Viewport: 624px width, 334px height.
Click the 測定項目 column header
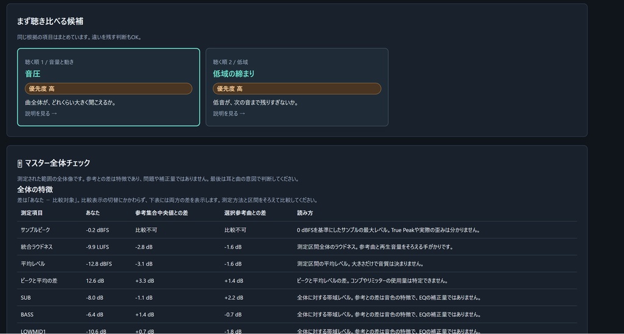[x=32, y=213]
